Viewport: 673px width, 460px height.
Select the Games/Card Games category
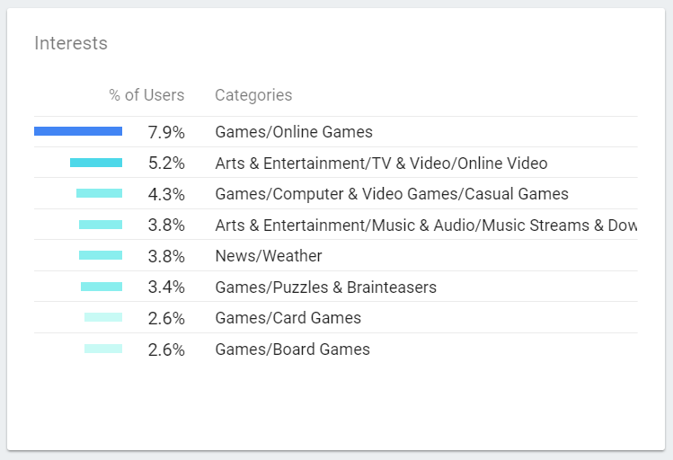tap(288, 318)
